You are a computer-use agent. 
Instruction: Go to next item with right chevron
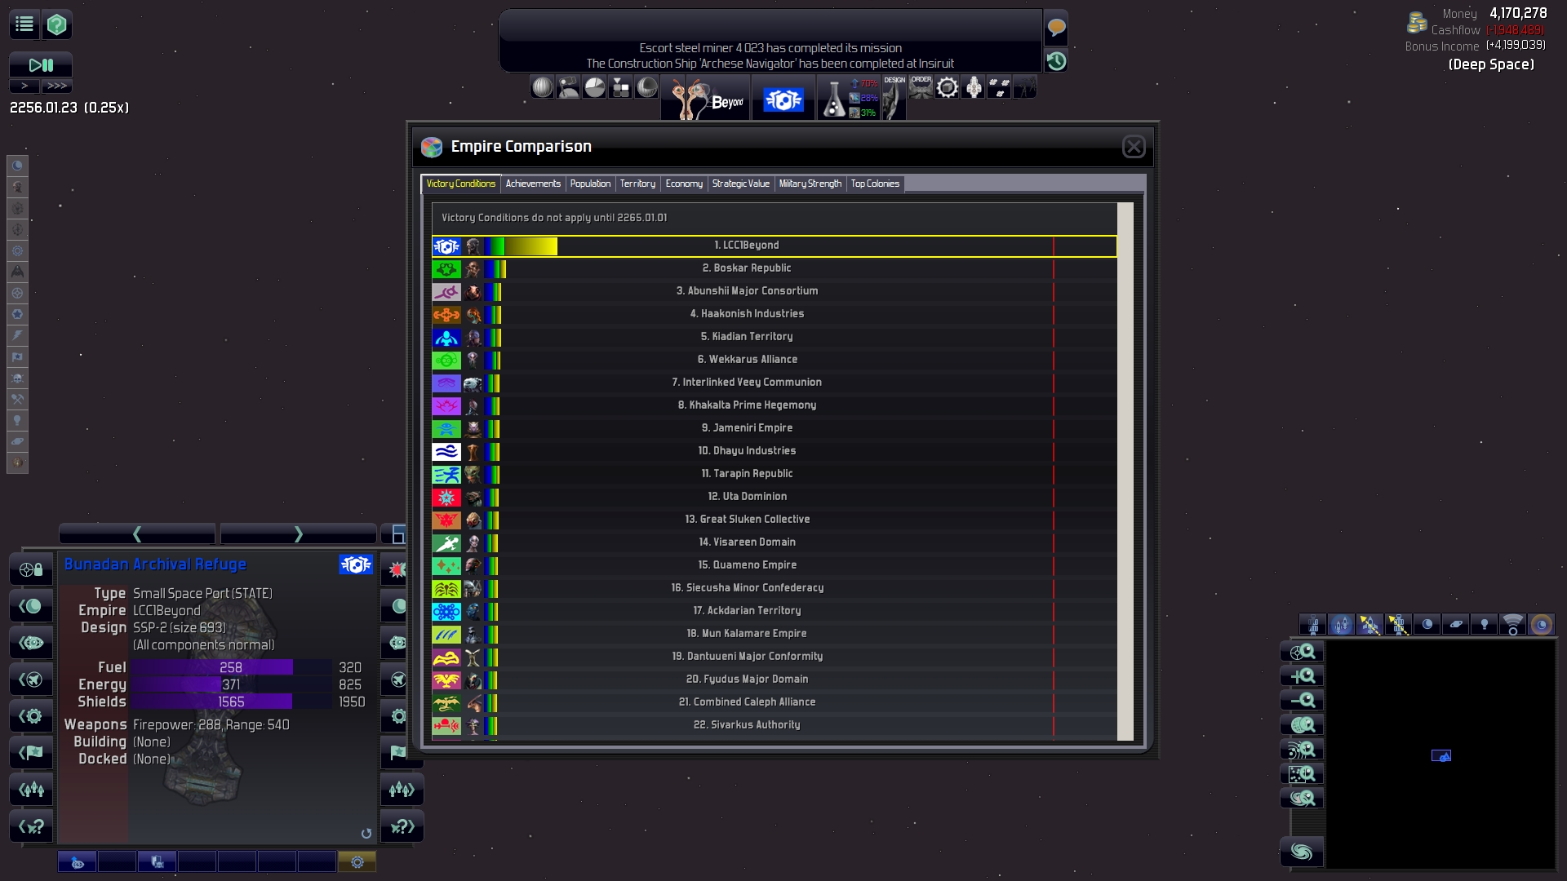(298, 534)
